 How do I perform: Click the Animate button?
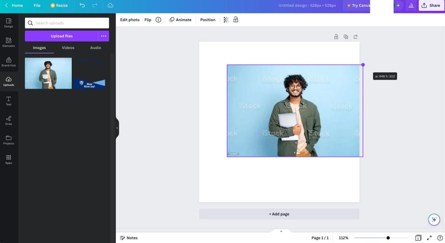180,20
